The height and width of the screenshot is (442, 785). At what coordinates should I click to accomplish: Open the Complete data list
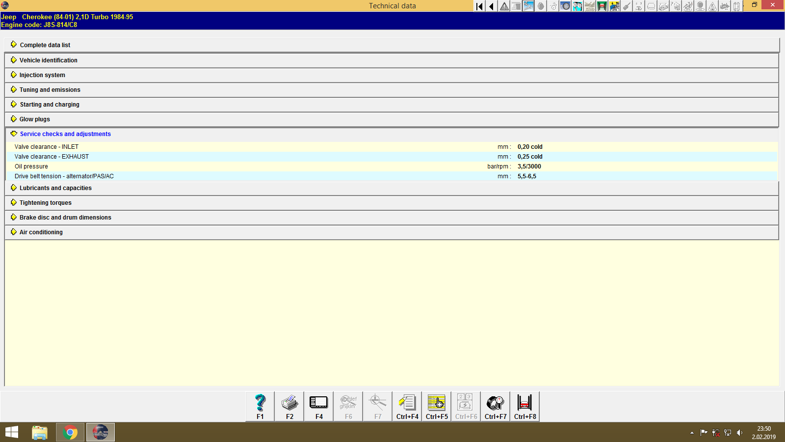(45, 45)
